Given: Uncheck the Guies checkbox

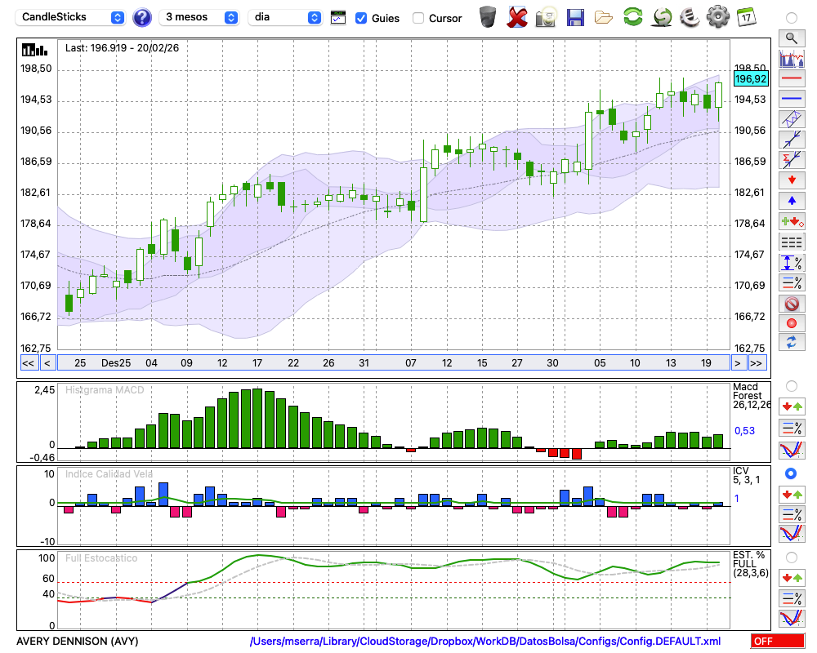Looking at the screenshot, I should click(x=361, y=18).
